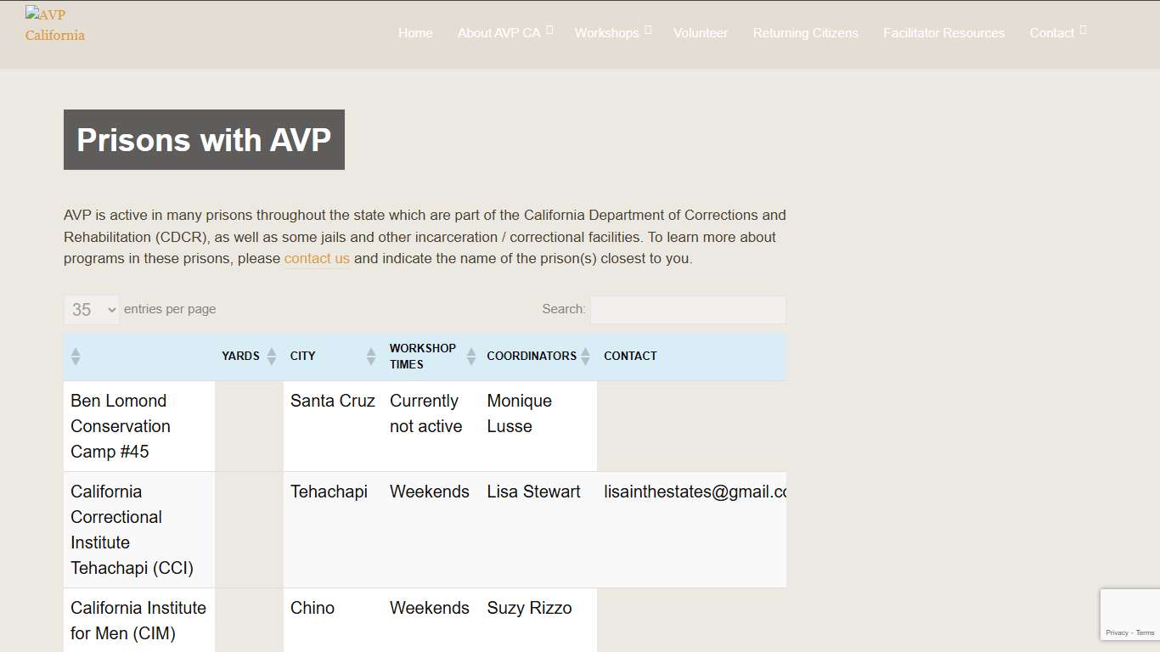Sort the COORDINATORS column
Viewport: 1160px width, 652px height.
(x=585, y=357)
